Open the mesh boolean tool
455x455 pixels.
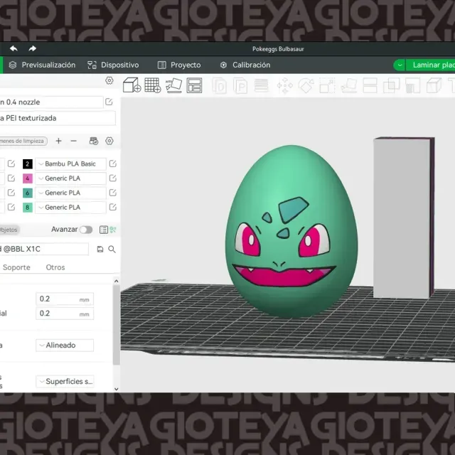[x=392, y=86]
